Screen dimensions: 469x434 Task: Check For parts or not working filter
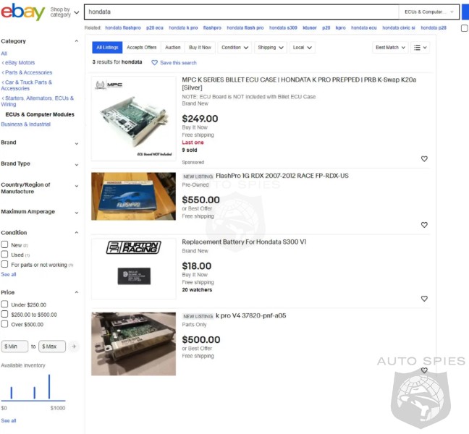[x=4, y=264]
